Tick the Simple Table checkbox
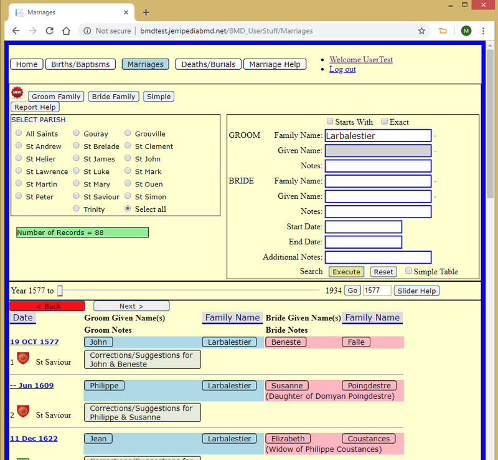 pos(408,271)
